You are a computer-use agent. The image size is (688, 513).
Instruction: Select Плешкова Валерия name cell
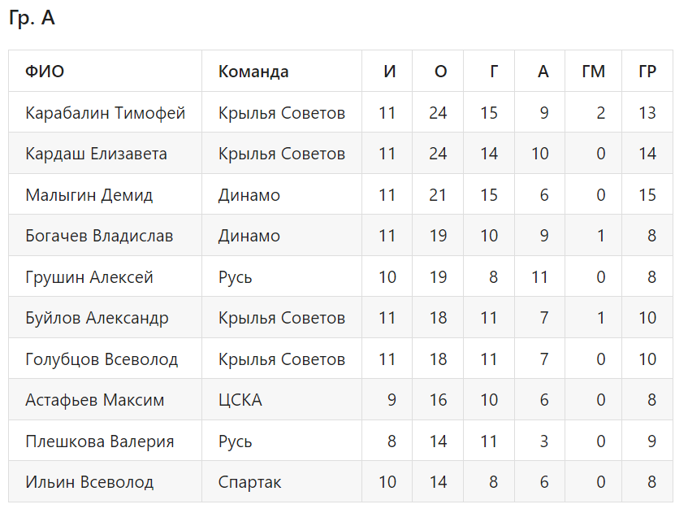pyautogui.click(x=100, y=441)
